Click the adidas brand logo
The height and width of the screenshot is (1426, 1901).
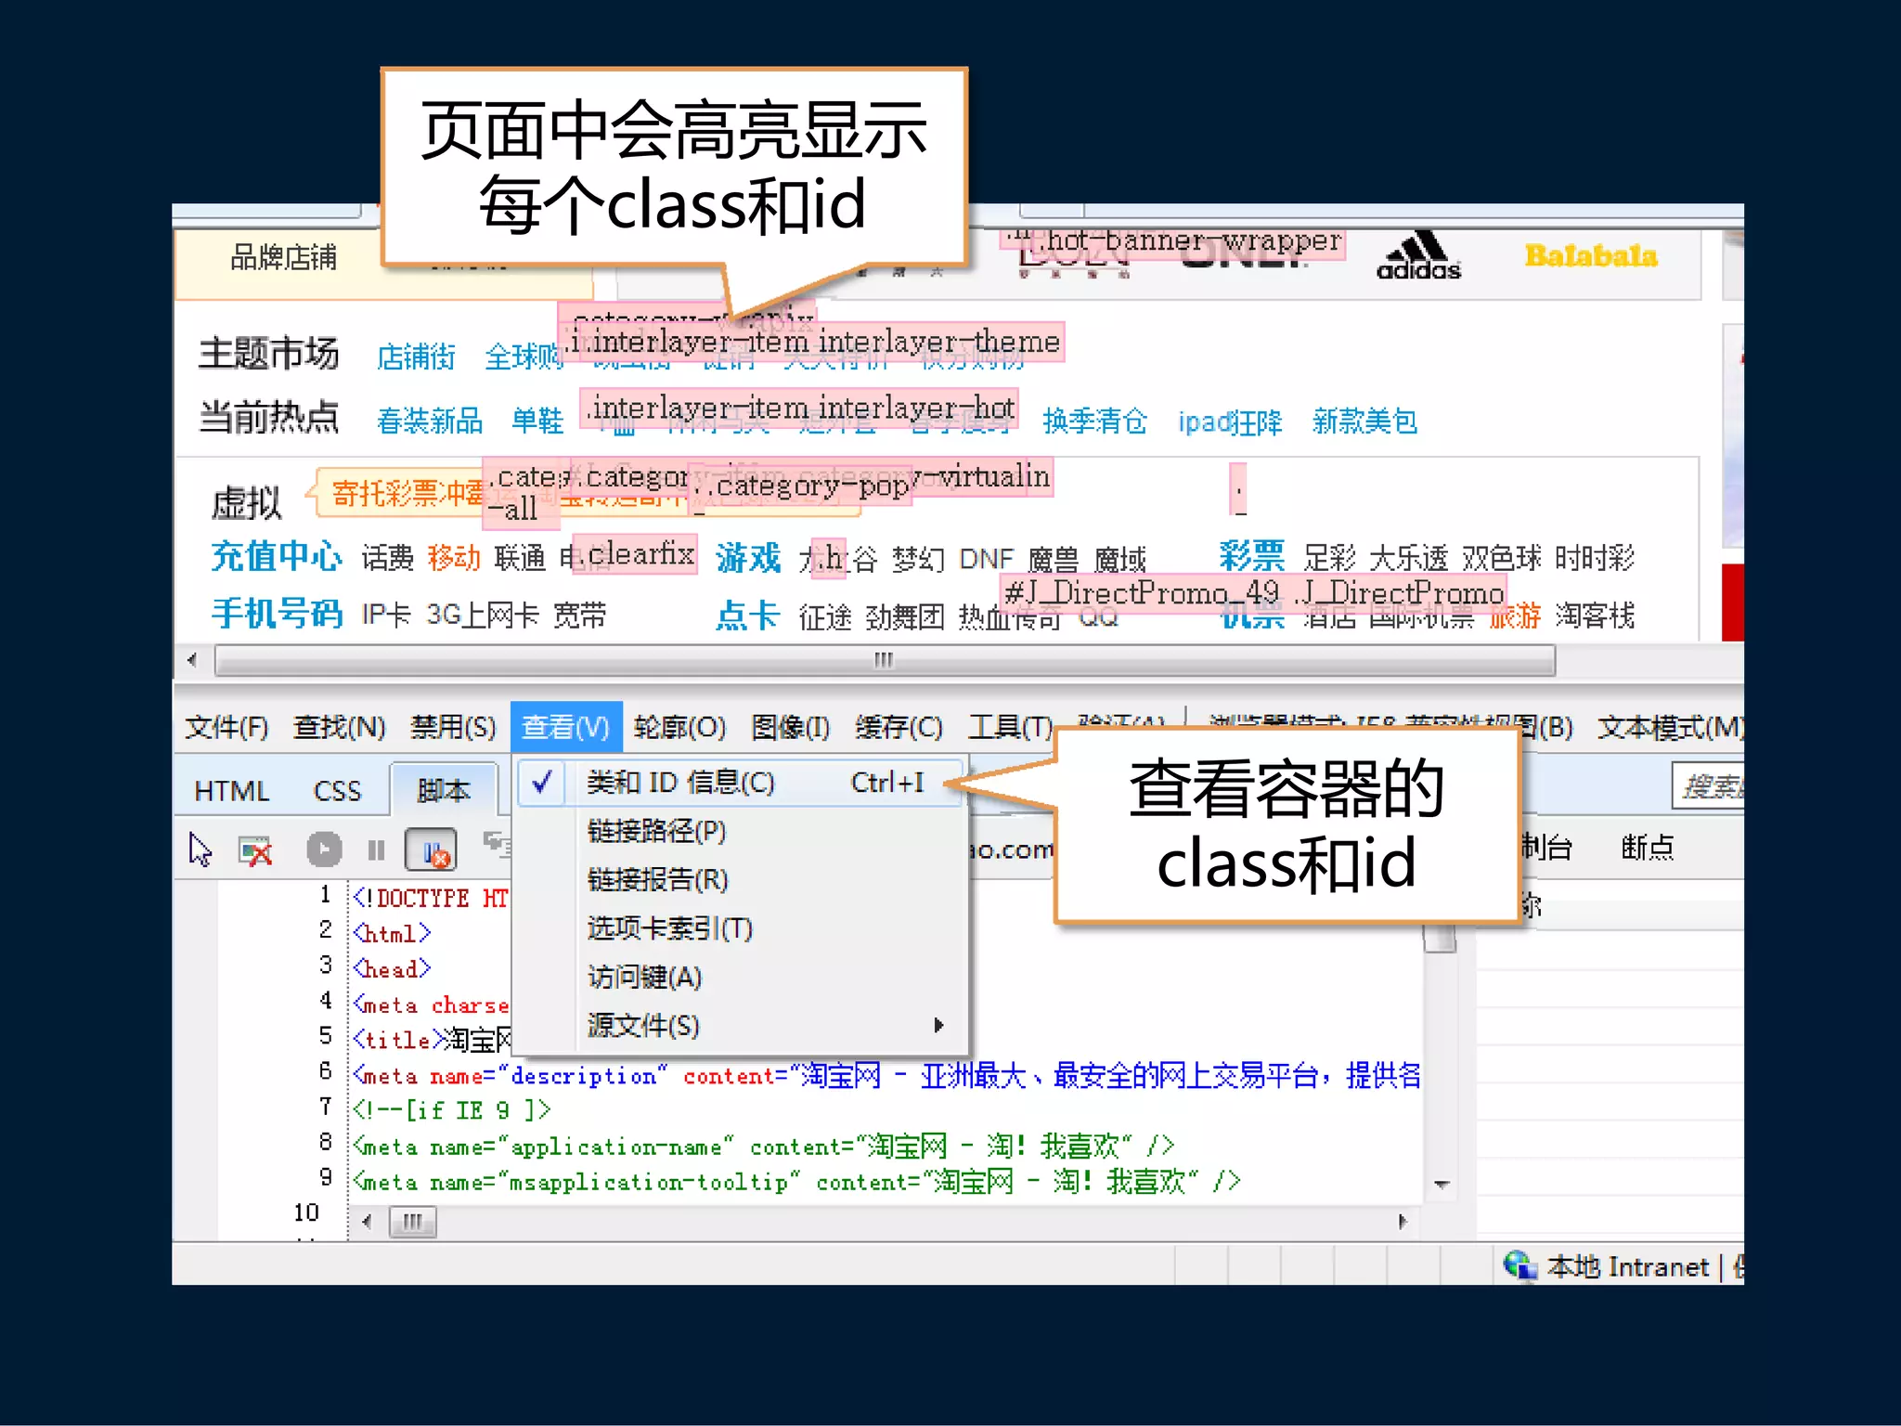point(1418,256)
